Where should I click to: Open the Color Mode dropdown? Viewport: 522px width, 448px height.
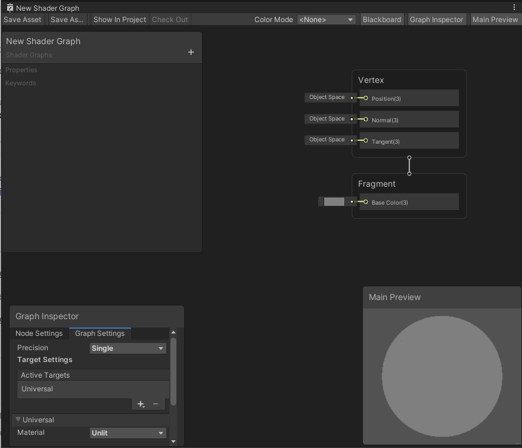pyautogui.click(x=326, y=19)
